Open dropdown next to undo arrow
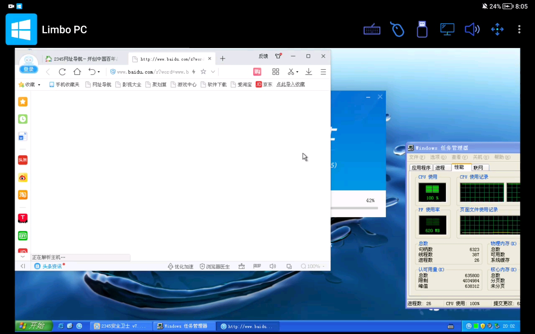 click(x=99, y=72)
